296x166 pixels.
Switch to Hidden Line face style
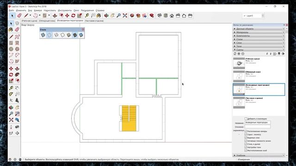click(62, 35)
